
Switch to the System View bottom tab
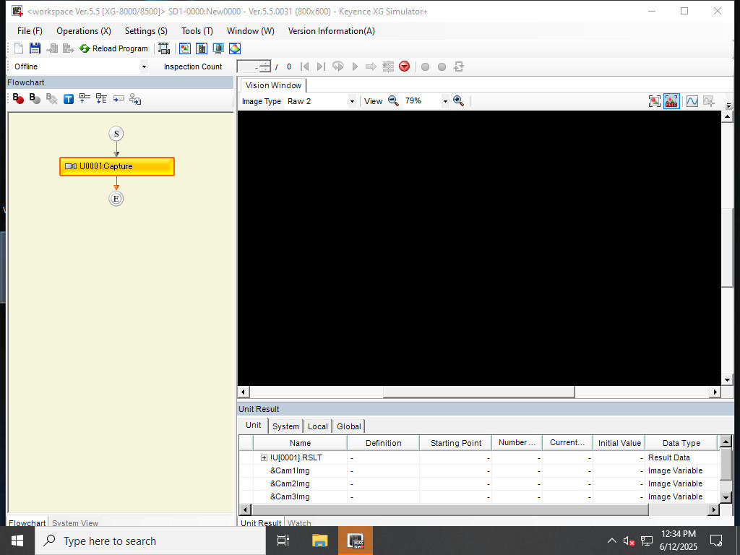click(x=75, y=523)
